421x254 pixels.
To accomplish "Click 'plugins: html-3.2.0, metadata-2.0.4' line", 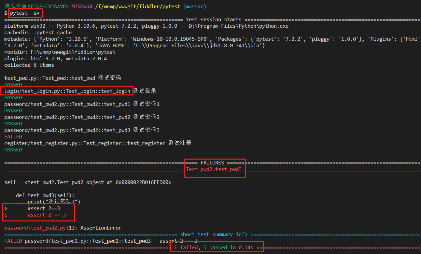I will tap(55, 59).
